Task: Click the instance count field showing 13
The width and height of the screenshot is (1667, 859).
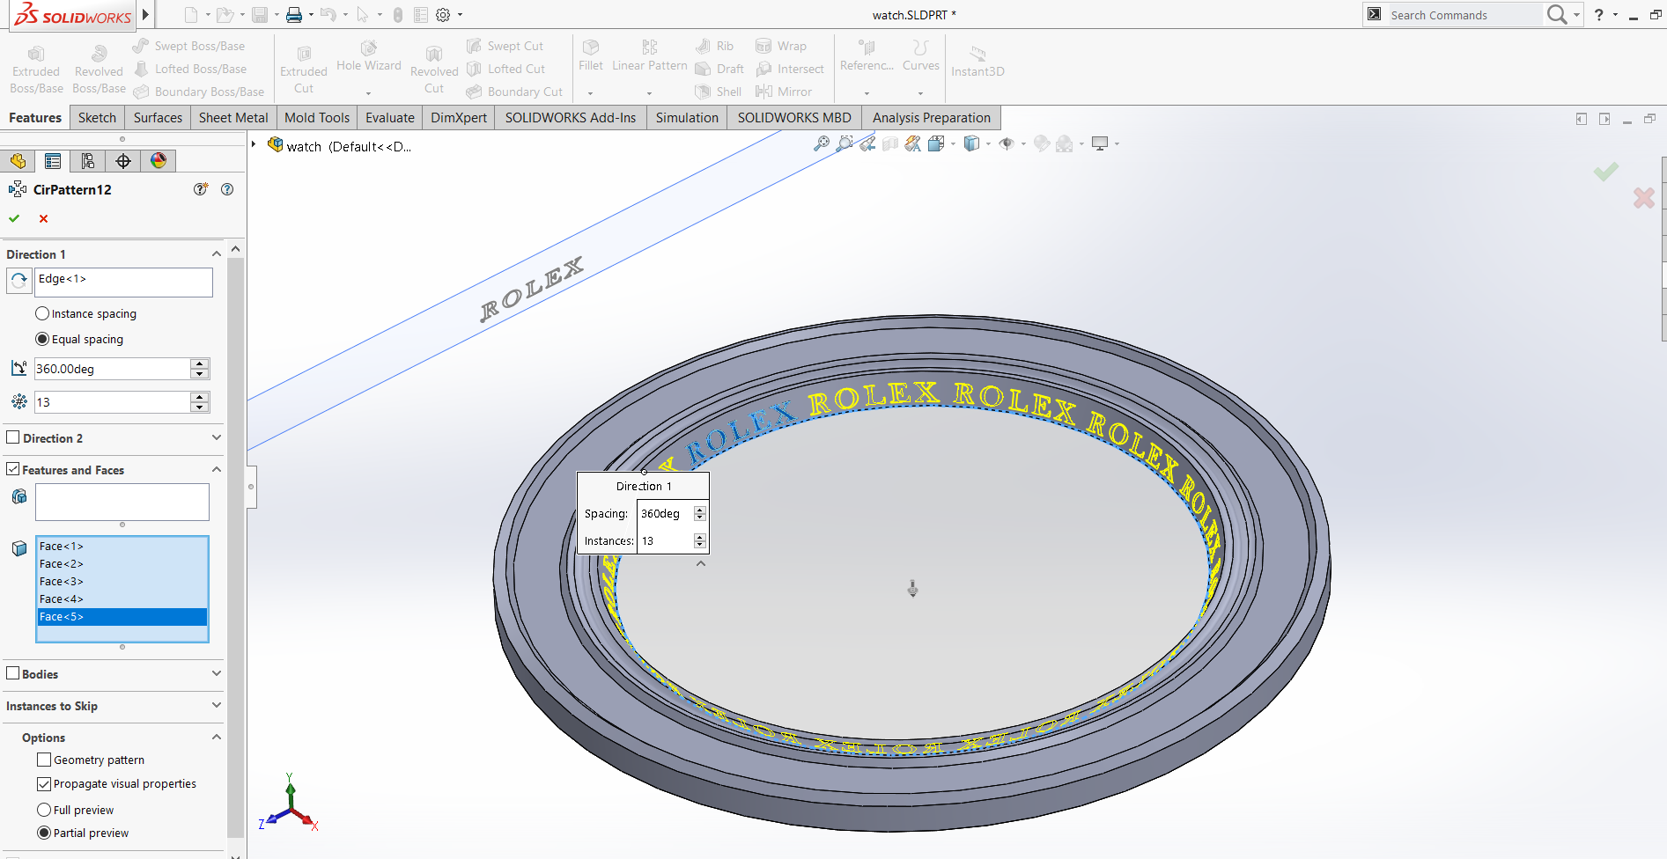Action: point(112,402)
